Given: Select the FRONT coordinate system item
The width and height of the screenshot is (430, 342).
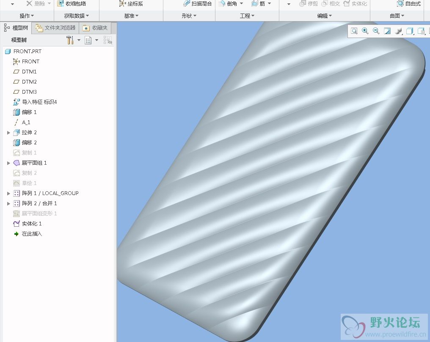Looking at the screenshot, I should coord(26,62).
